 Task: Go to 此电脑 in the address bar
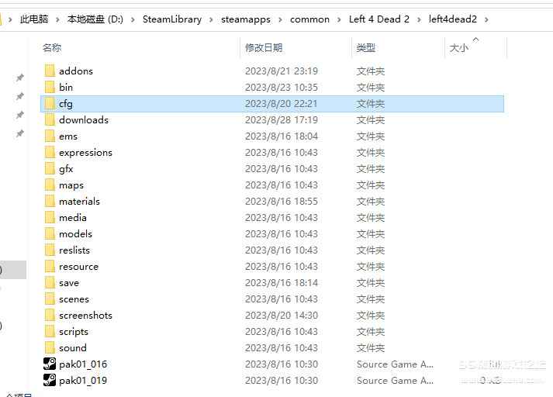coord(34,19)
